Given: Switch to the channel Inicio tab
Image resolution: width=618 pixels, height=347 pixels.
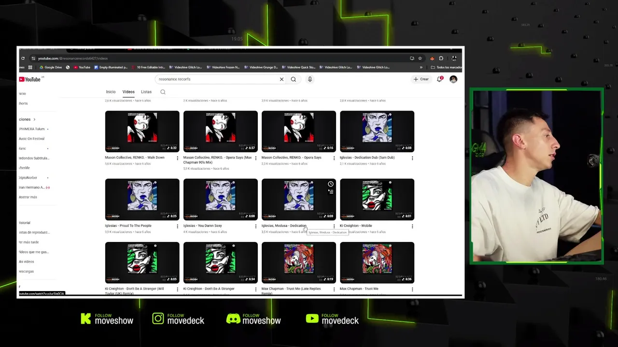Looking at the screenshot, I should point(111,92).
